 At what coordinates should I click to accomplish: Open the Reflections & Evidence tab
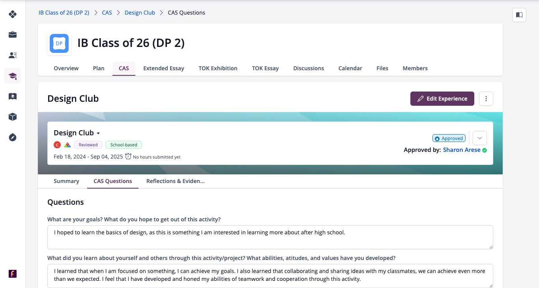[175, 181]
